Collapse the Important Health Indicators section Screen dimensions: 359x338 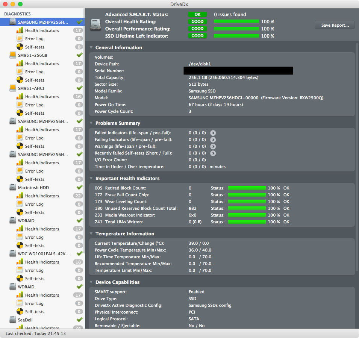click(x=91, y=178)
